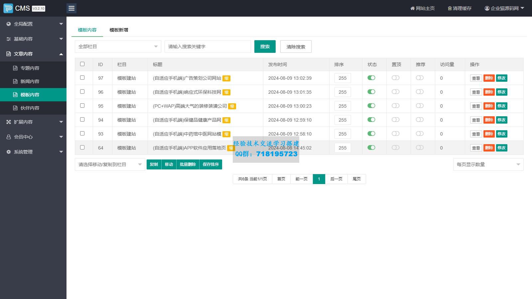Viewport: 532px width, 299px height.
Task: Toggle the 状态 switch for row 94
Action: coord(371,120)
